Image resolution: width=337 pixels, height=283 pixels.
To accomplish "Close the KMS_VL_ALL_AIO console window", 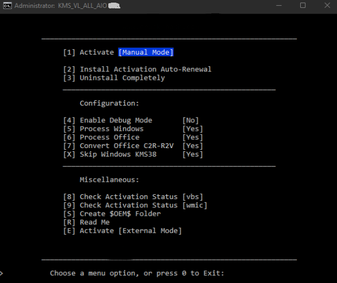I will click(326, 5).
